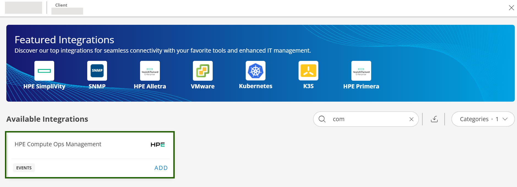Screen dimensions: 517x187
Task: Open the HPE SimpliVity featured integration icon
Action: [44, 71]
